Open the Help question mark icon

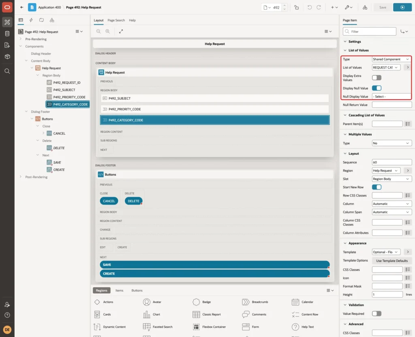(x=7, y=315)
